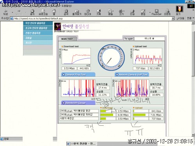Click the 17.4 ms ping latency value
Viewport: 195px width, 146px height.
tap(103, 88)
